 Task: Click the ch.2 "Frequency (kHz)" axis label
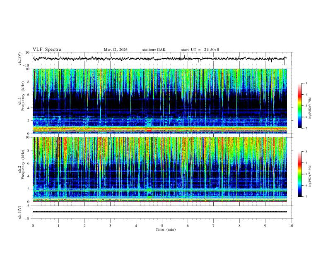[23, 165]
